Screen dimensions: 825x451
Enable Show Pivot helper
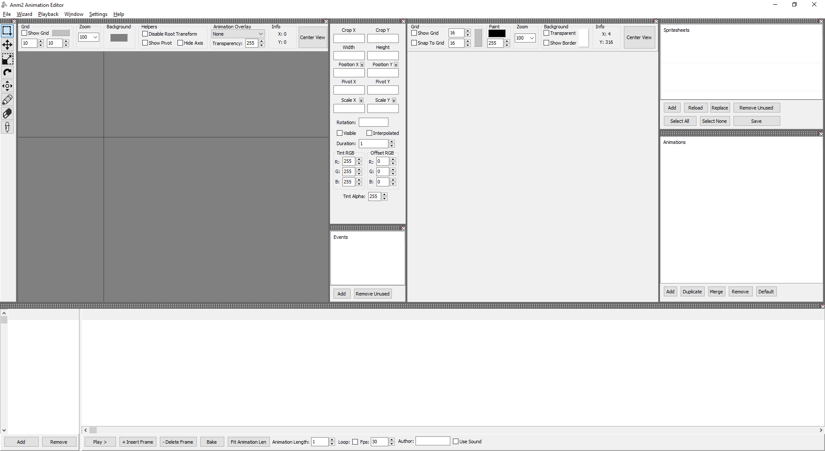point(145,43)
